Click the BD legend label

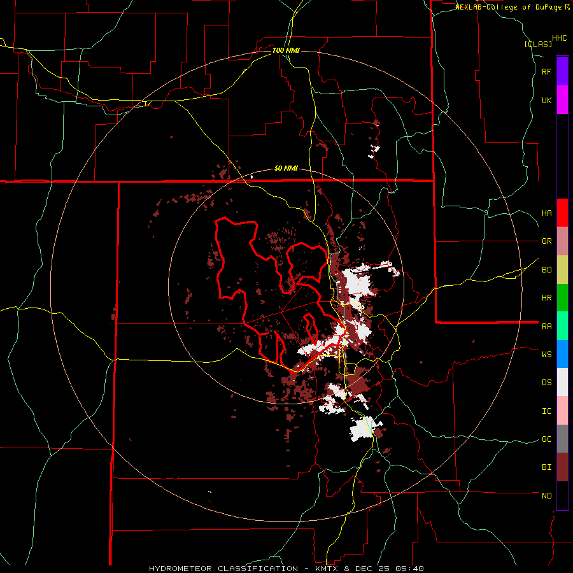pos(546,270)
